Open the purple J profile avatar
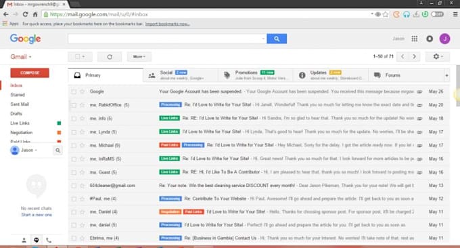 point(444,39)
